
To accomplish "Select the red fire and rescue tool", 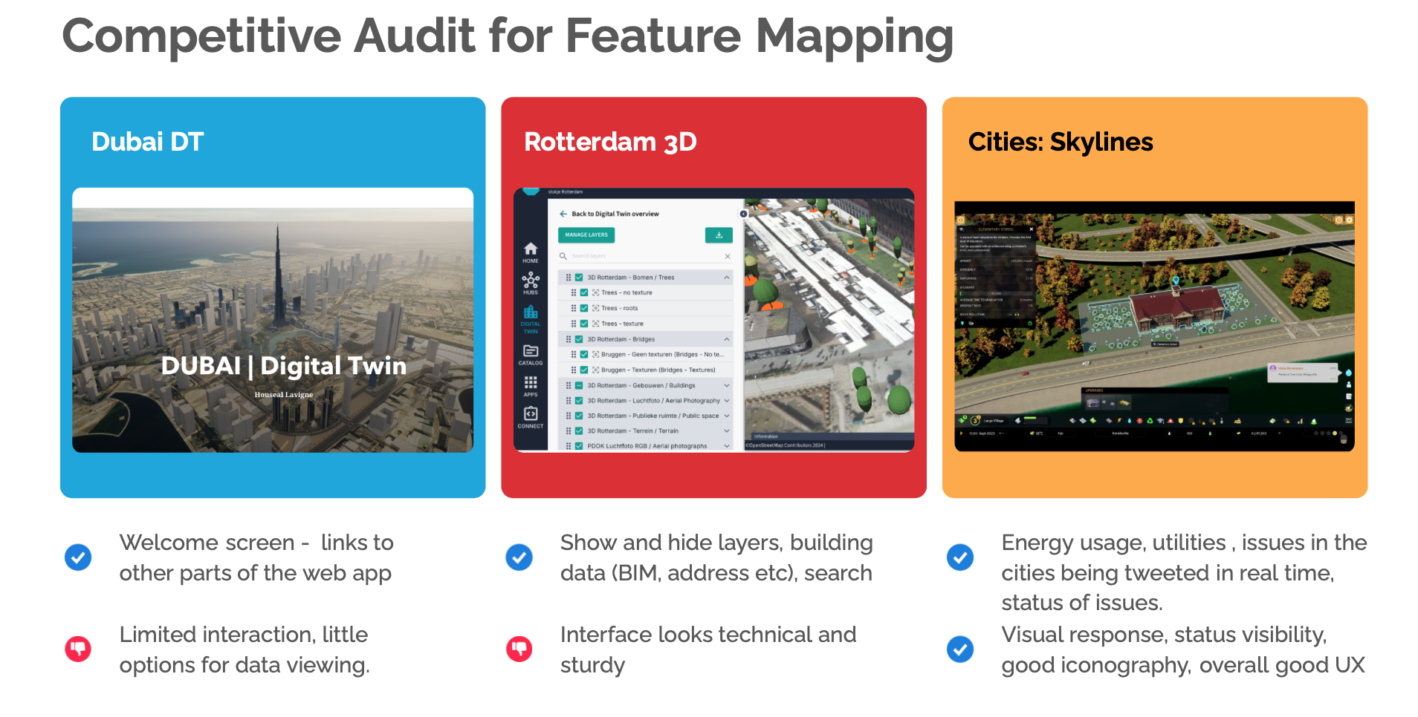I will pyautogui.click(x=1171, y=421).
